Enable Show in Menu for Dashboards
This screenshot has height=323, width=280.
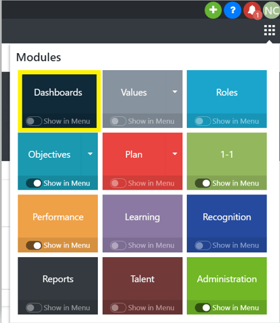[x=34, y=121]
